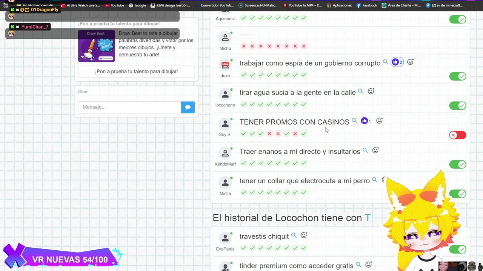
Task: Open KIWI design Gestión bookmark
Action: [x=171, y=5]
